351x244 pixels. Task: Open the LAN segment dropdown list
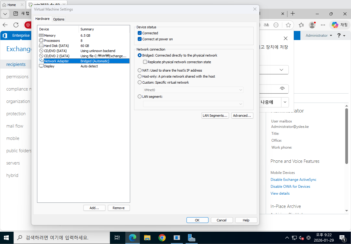pyautogui.click(x=193, y=104)
